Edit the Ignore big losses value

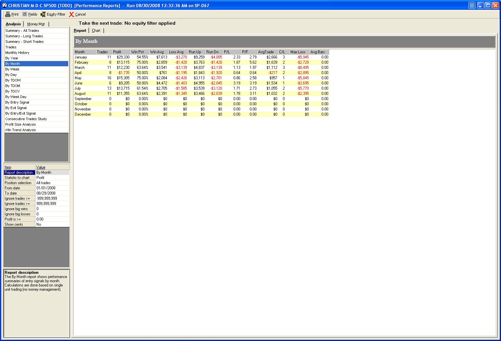click(52, 214)
